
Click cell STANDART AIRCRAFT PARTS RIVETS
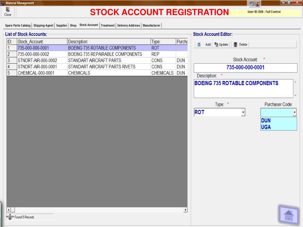(x=109, y=67)
